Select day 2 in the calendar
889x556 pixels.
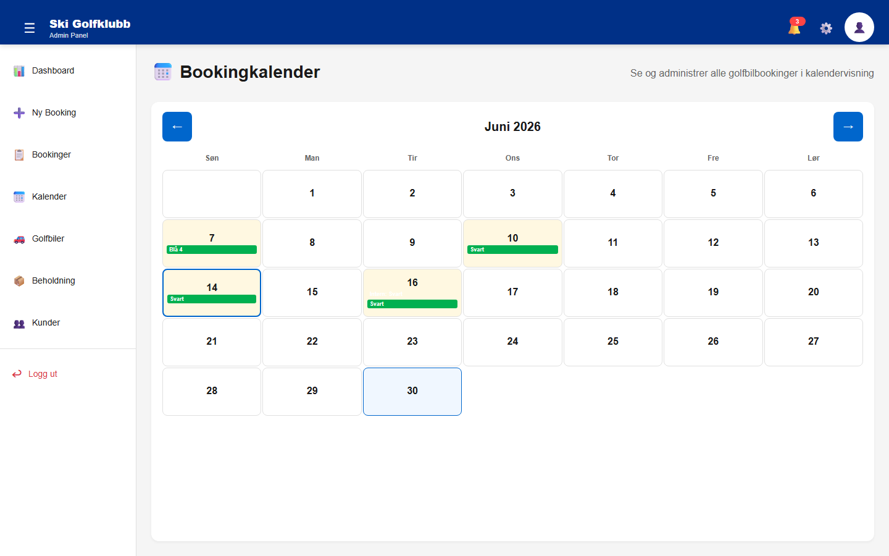click(x=412, y=194)
